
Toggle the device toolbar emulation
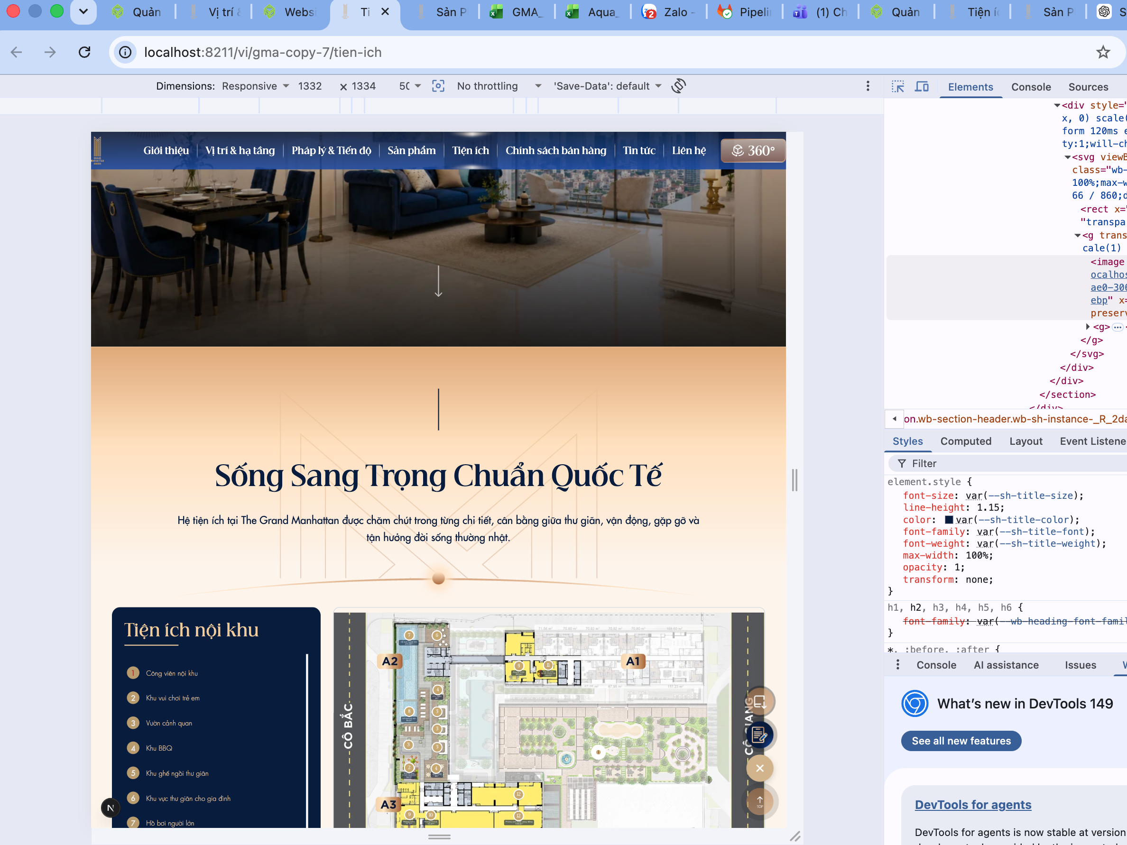click(922, 87)
